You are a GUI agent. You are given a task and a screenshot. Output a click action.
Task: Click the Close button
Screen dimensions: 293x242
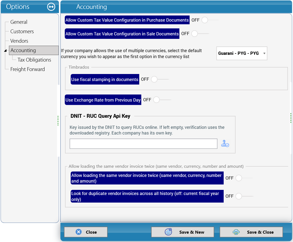[86, 232]
